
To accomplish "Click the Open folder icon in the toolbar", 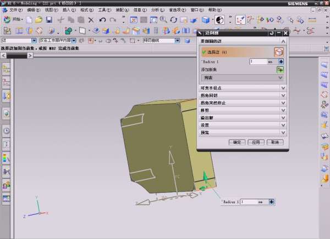I will [39, 20].
